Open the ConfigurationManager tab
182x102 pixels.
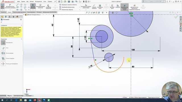(10, 17)
